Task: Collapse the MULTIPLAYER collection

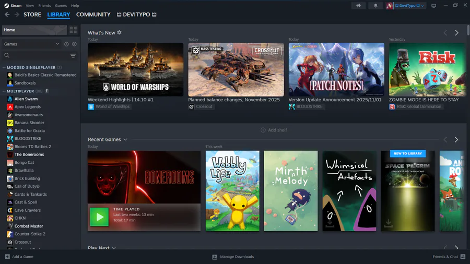Action: pyautogui.click(x=4, y=91)
